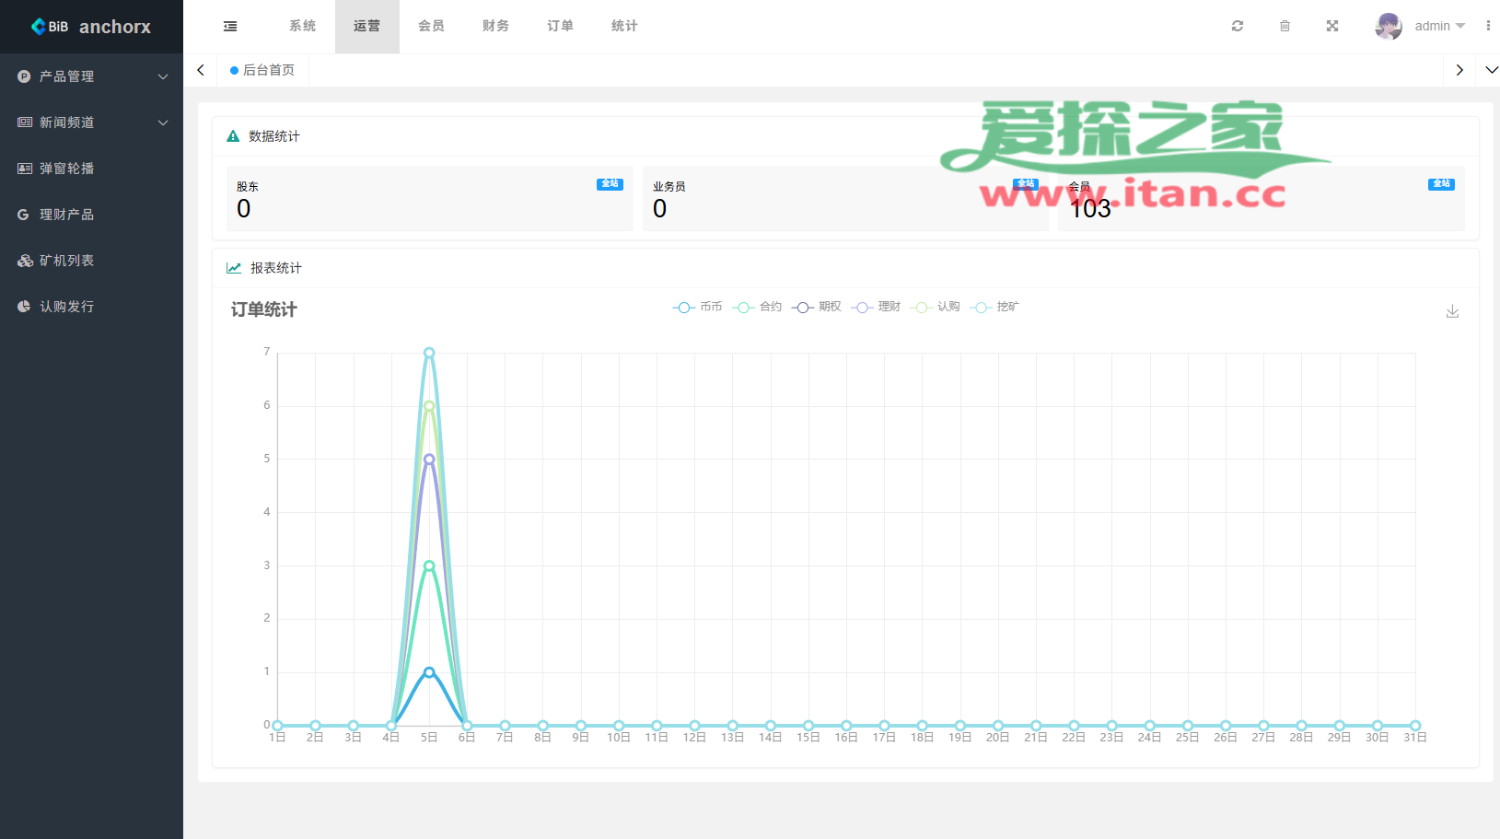Toggle the 合约 series in chart legend
This screenshot has height=839, width=1500.
click(x=758, y=308)
